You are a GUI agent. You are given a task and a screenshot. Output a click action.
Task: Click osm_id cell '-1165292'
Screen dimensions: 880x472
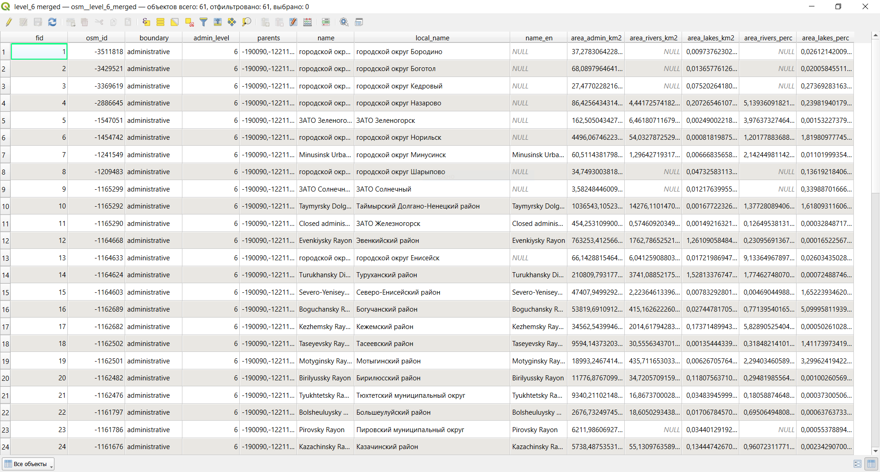point(97,206)
